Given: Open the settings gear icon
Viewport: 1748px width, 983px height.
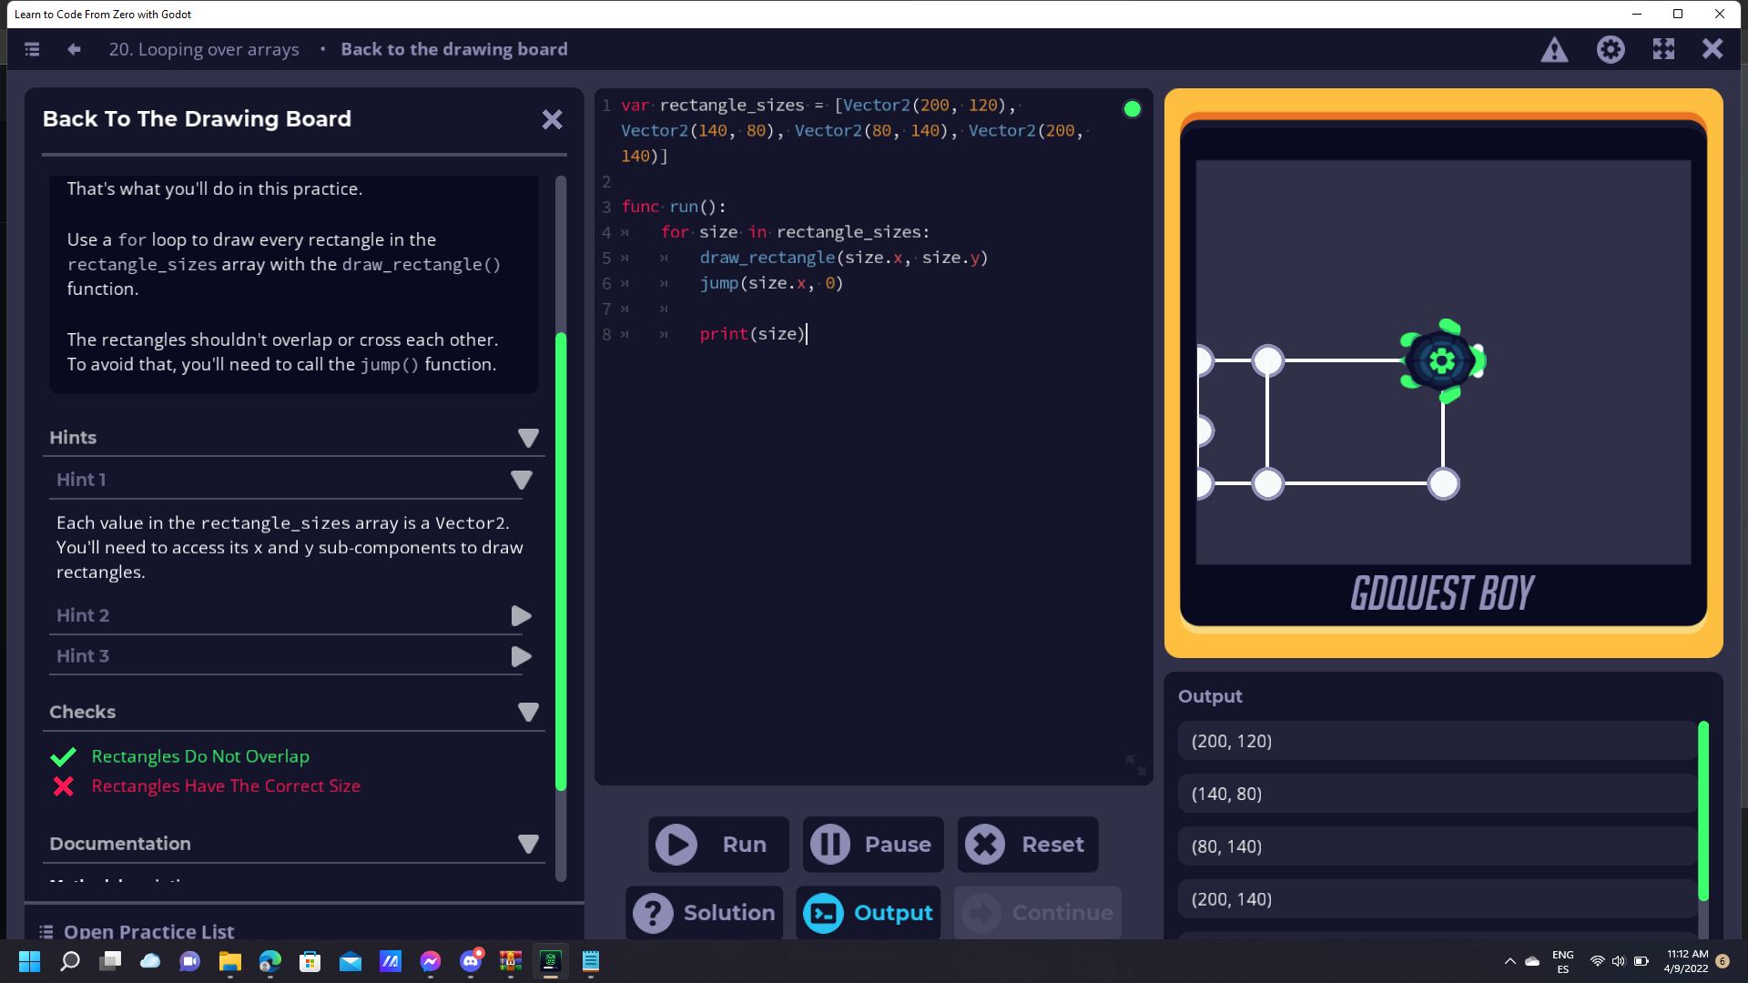Looking at the screenshot, I should click(x=1610, y=49).
